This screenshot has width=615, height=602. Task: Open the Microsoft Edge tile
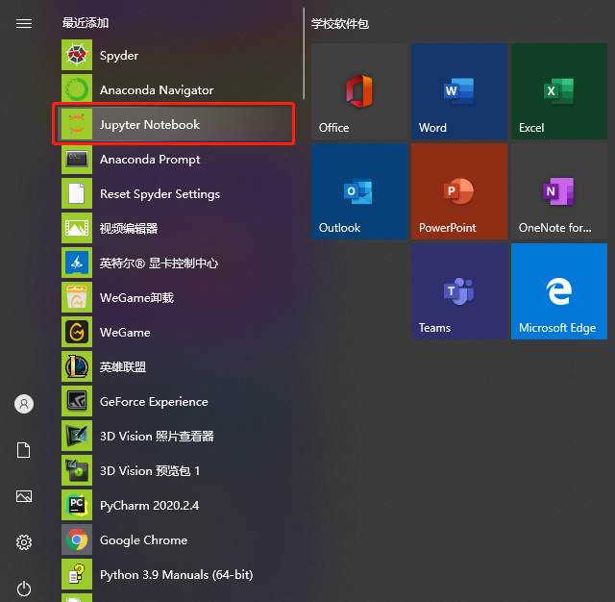(558, 291)
